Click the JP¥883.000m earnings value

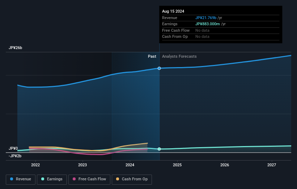point(207,24)
